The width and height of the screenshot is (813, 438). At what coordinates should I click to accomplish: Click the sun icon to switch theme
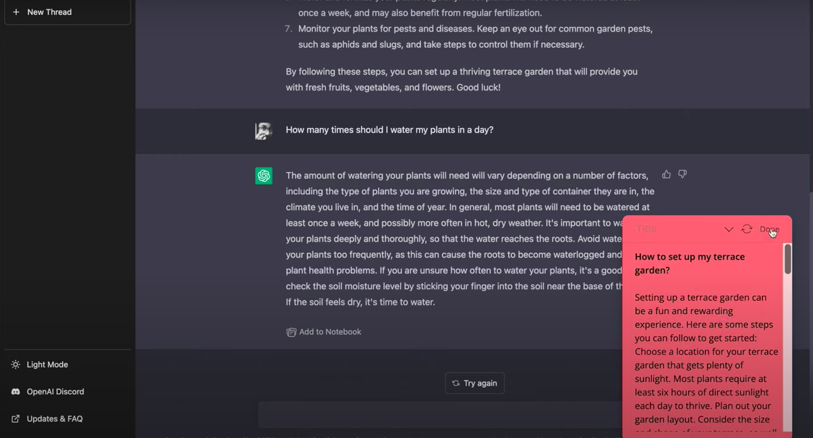(x=16, y=365)
